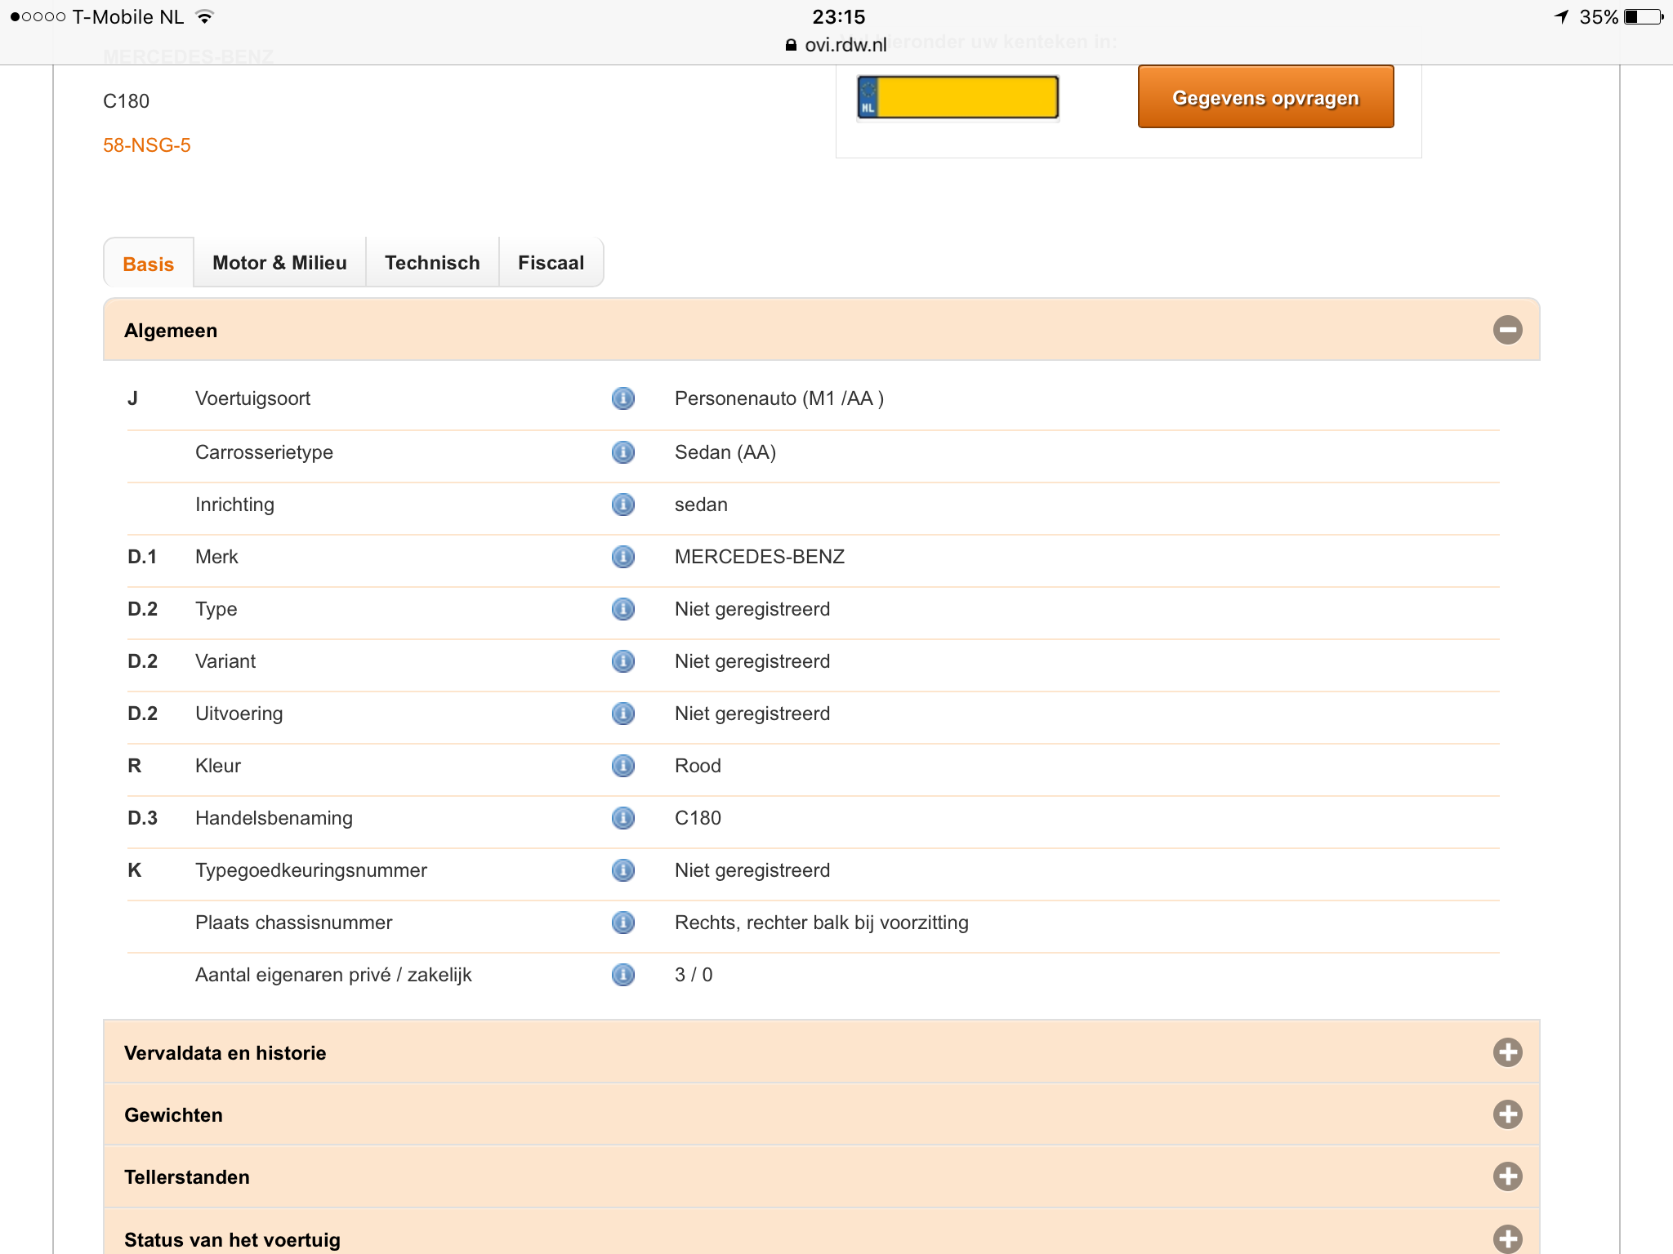Select 'Niet geregistreerd' in Uitvoering row
The image size is (1673, 1254).
tap(752, 714)
